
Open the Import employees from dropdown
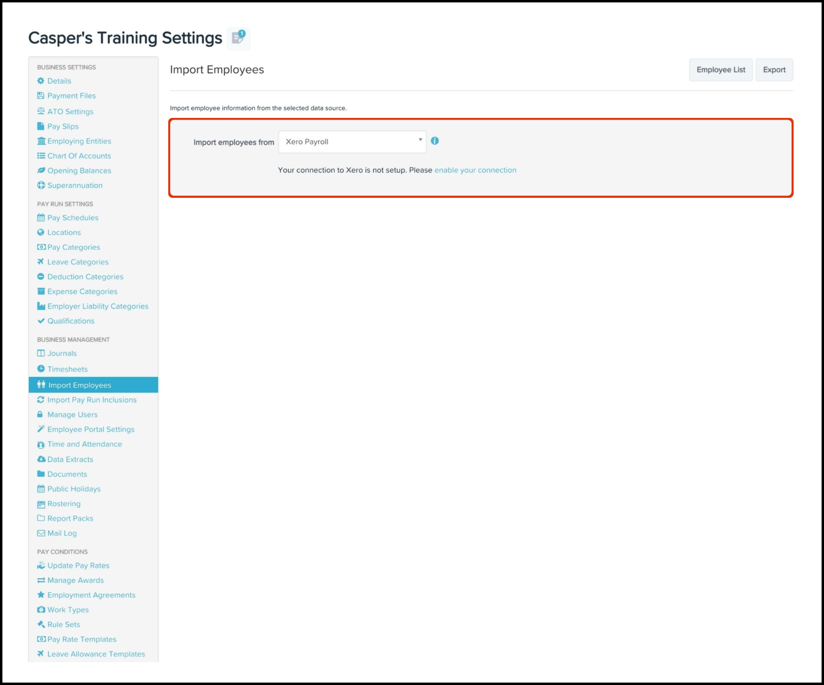pos(352,142)
